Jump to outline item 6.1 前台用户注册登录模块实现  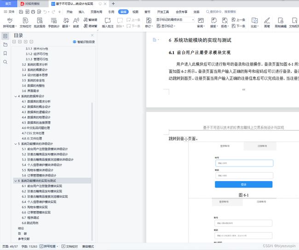(x=42, y=186)
